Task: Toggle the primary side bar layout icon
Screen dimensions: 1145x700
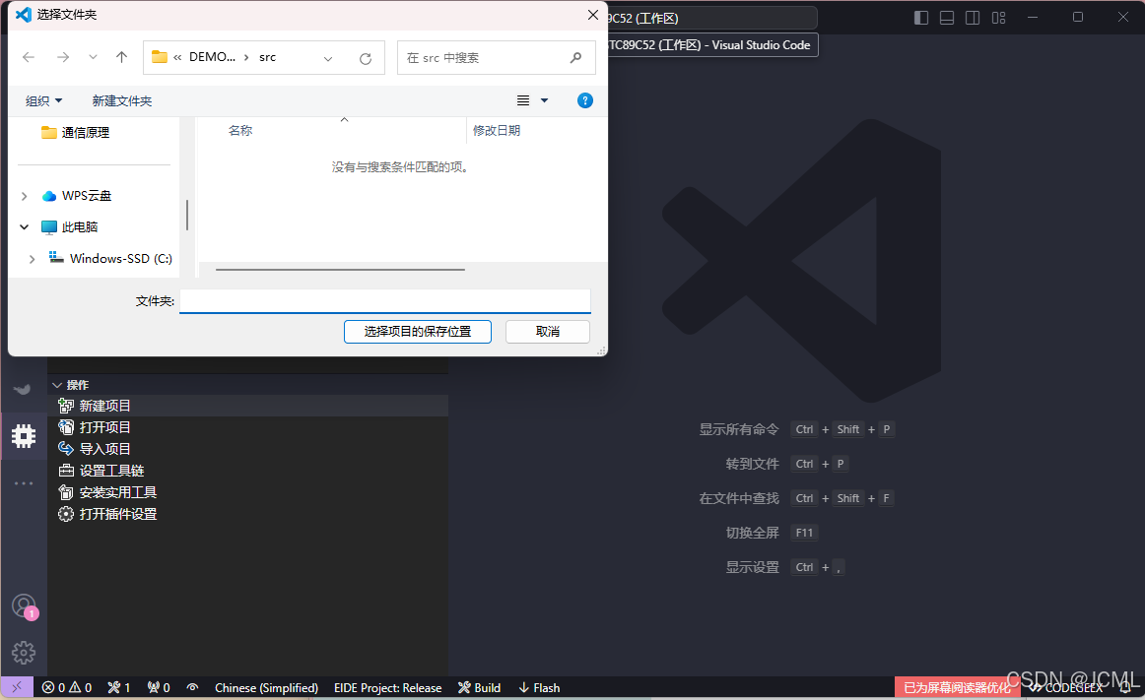Action: [920, 18]
